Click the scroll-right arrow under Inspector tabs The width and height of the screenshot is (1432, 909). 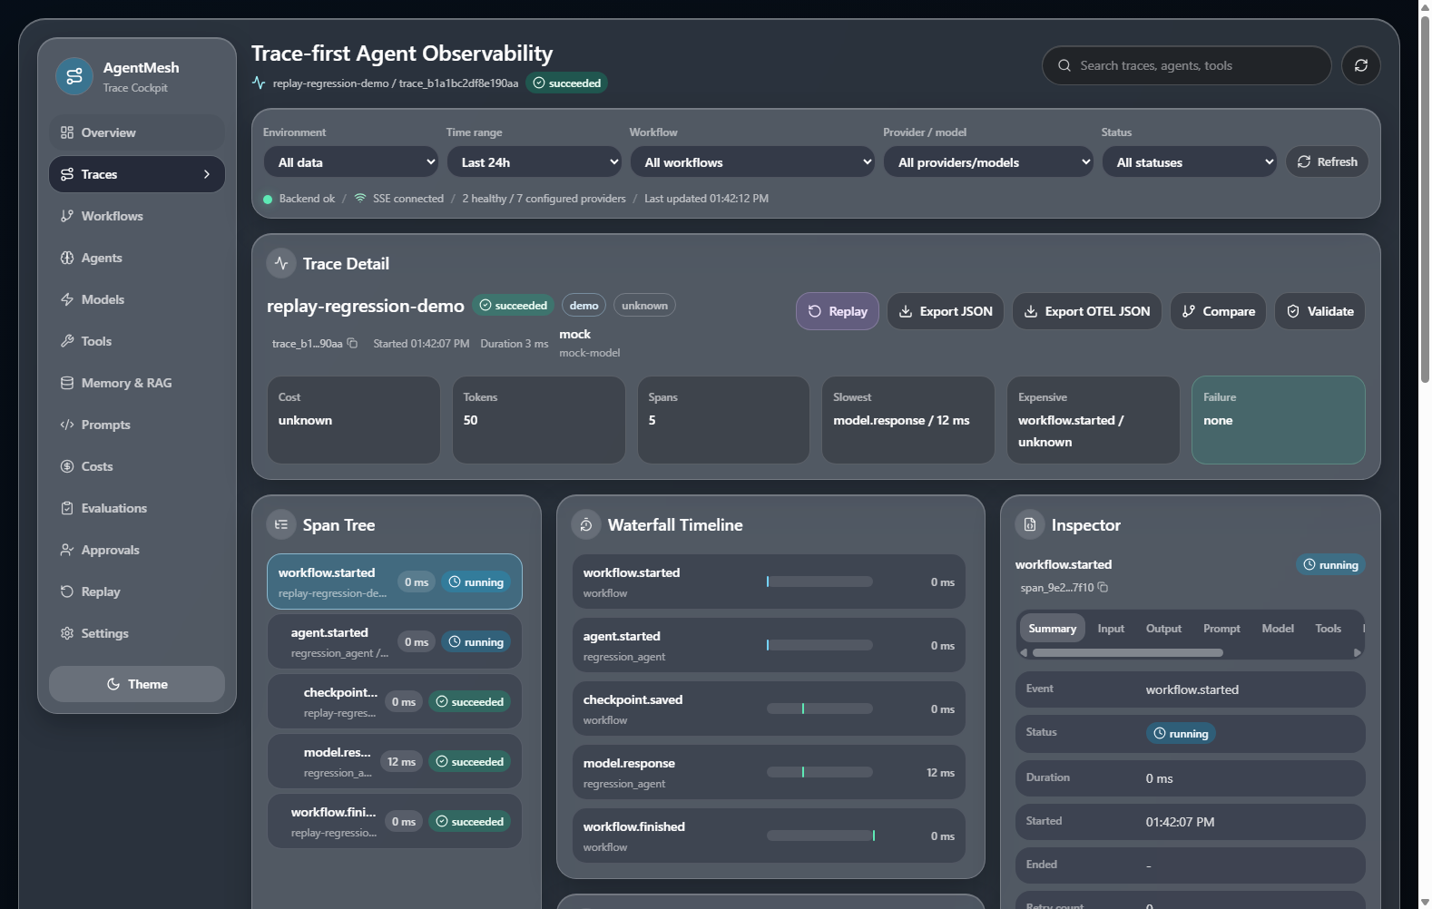[x=1357, y=652]
